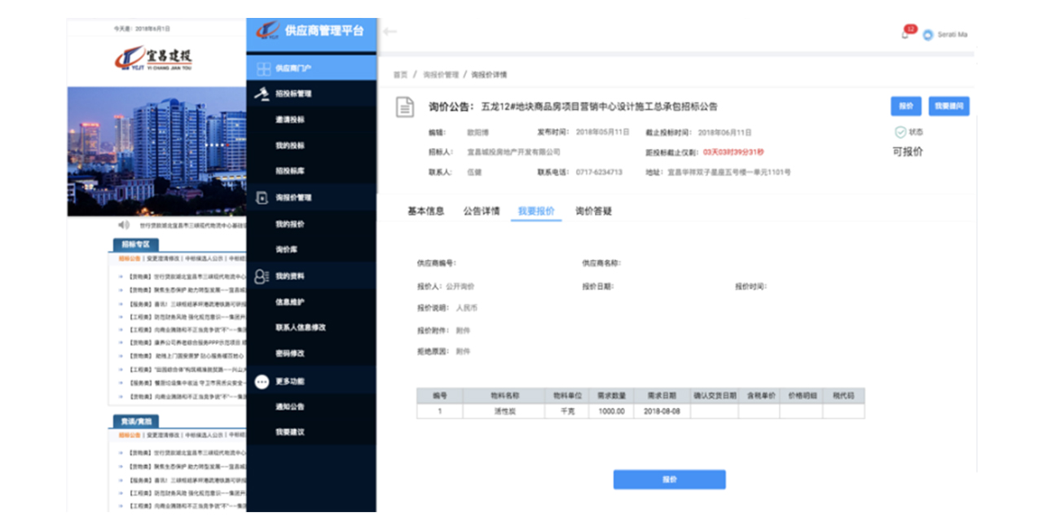Viewport: 1043px width, 526px height.
Task: Click the 1000.00 quantity cell
Action: pos(610,411)
